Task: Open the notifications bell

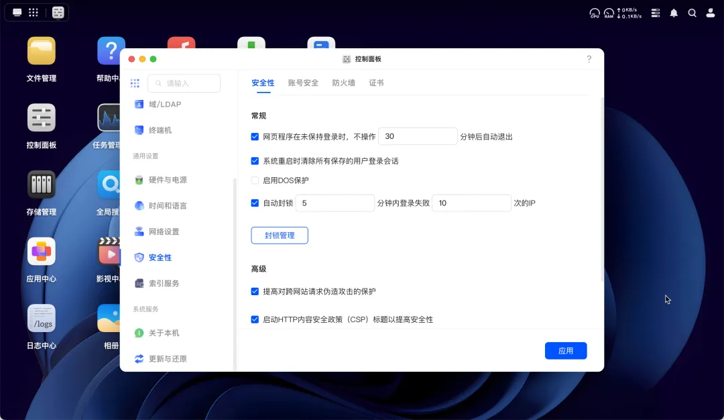Action: click(x=674, y=13)
